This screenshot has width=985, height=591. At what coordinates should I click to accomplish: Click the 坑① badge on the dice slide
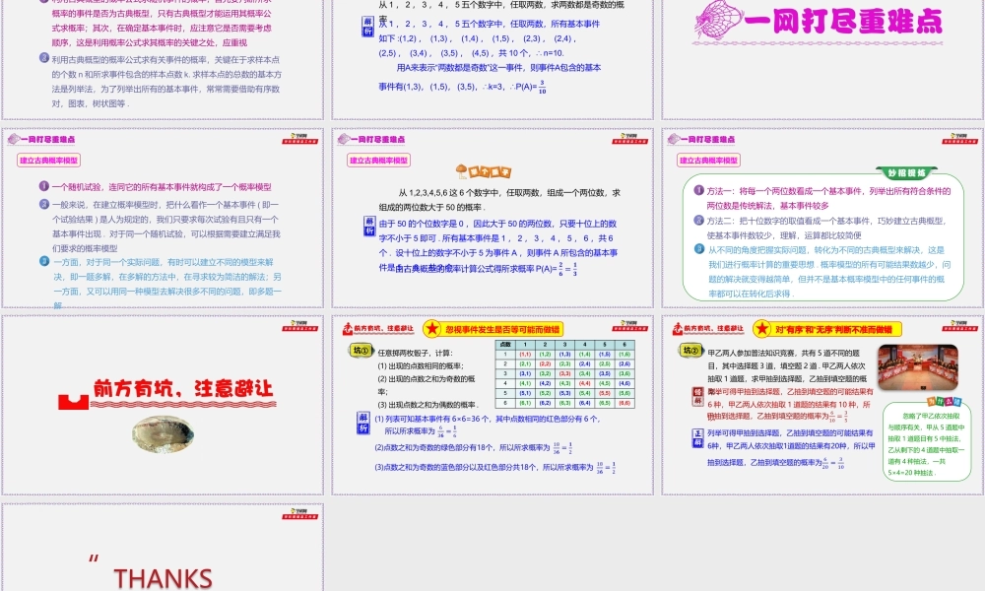click(360, 348)
